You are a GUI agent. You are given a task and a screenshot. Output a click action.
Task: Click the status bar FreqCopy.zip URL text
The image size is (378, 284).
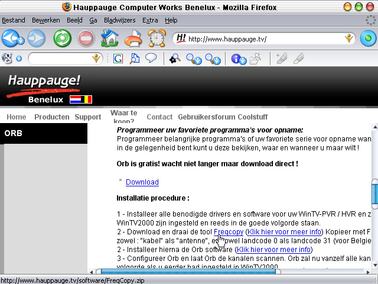coord(73,280)
